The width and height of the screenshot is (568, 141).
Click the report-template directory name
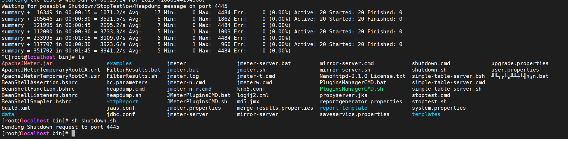(343, 108)
